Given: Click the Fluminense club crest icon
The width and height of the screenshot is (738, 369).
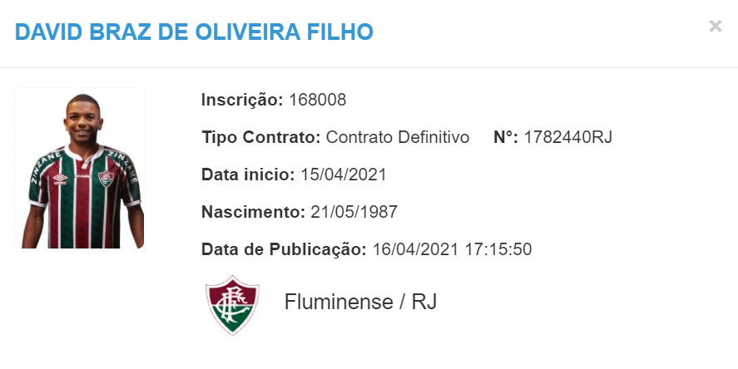Looking at the screenshot, I should (232, 305).
